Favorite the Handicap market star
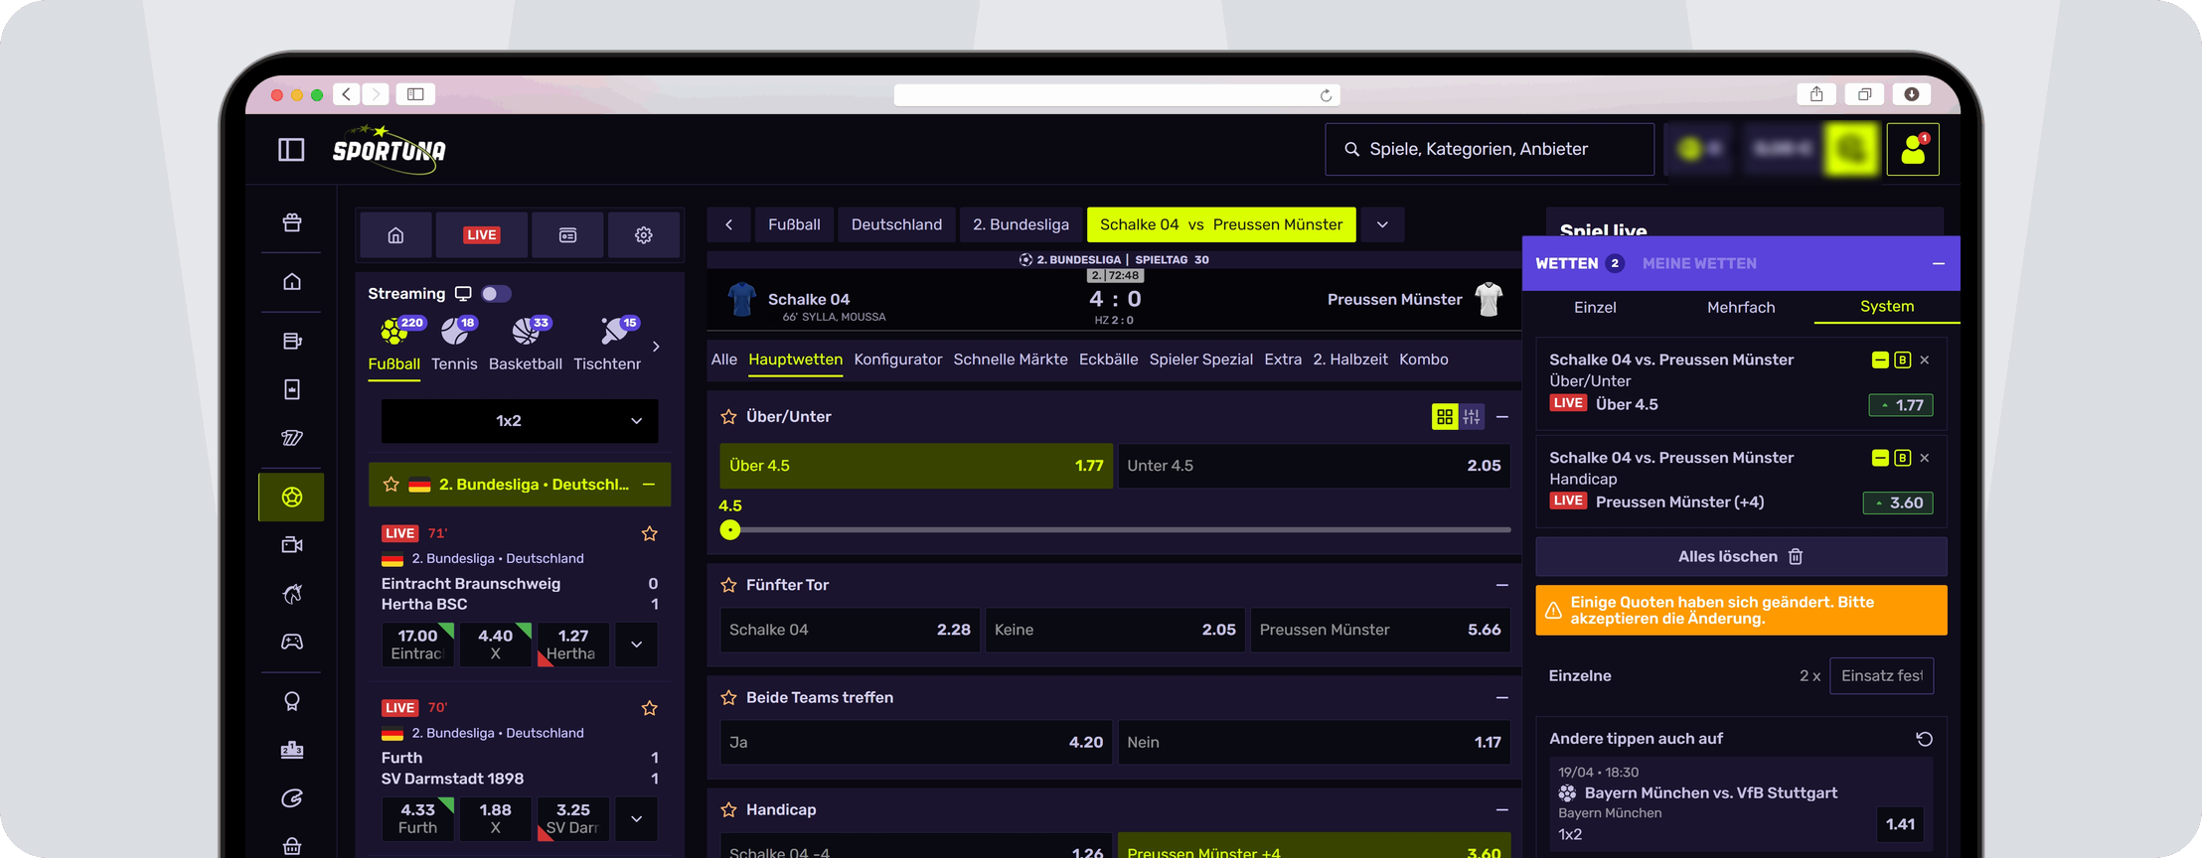Screen dimensions: 2202x858 728,810
